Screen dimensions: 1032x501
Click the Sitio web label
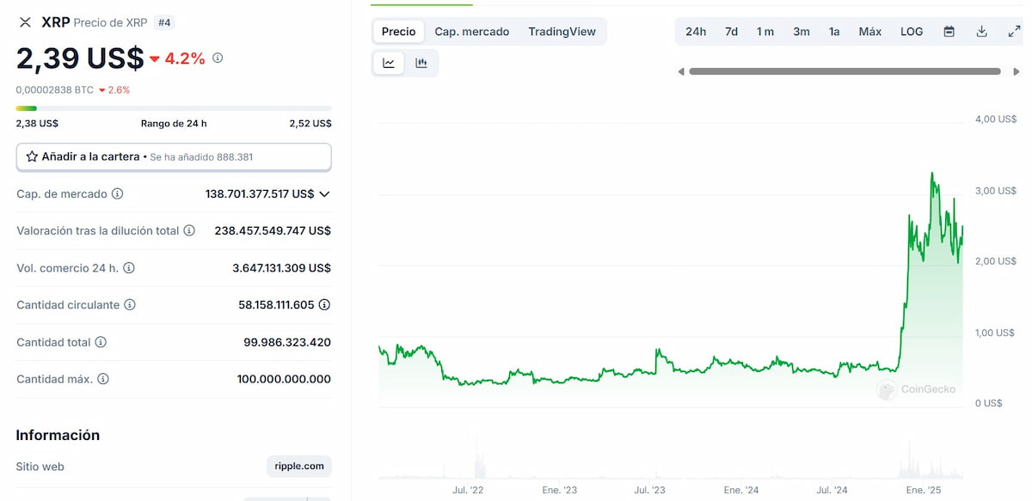point(40,467)
